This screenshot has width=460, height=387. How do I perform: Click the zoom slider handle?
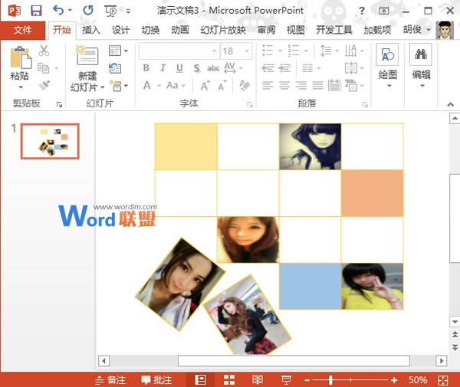click(x=330, y=380)
